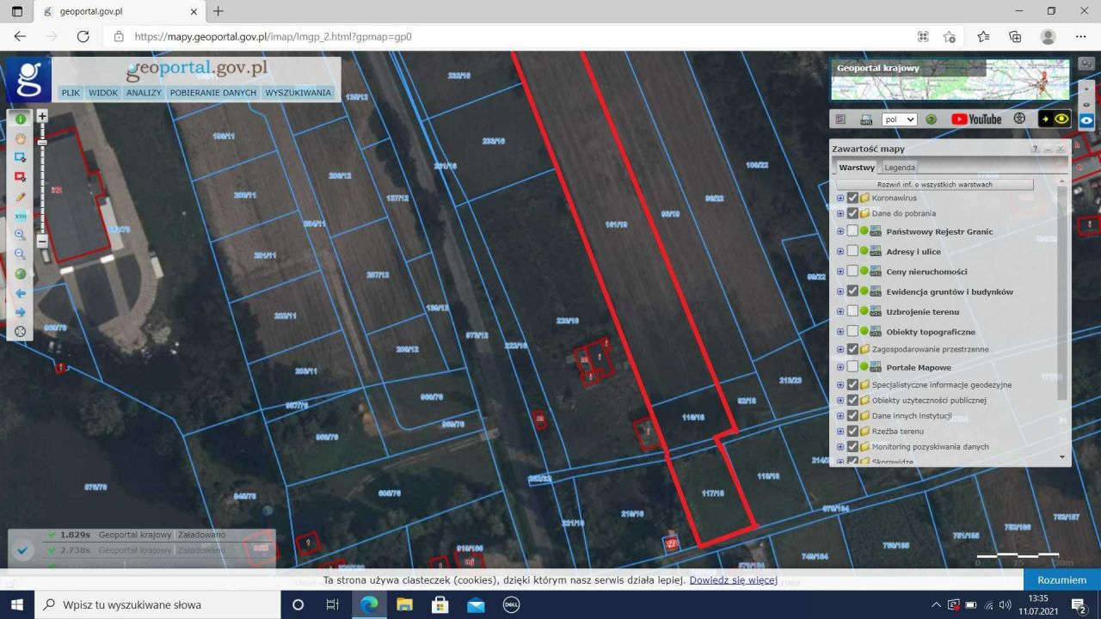Select the zoom out magnifier tool

(20, 254)
